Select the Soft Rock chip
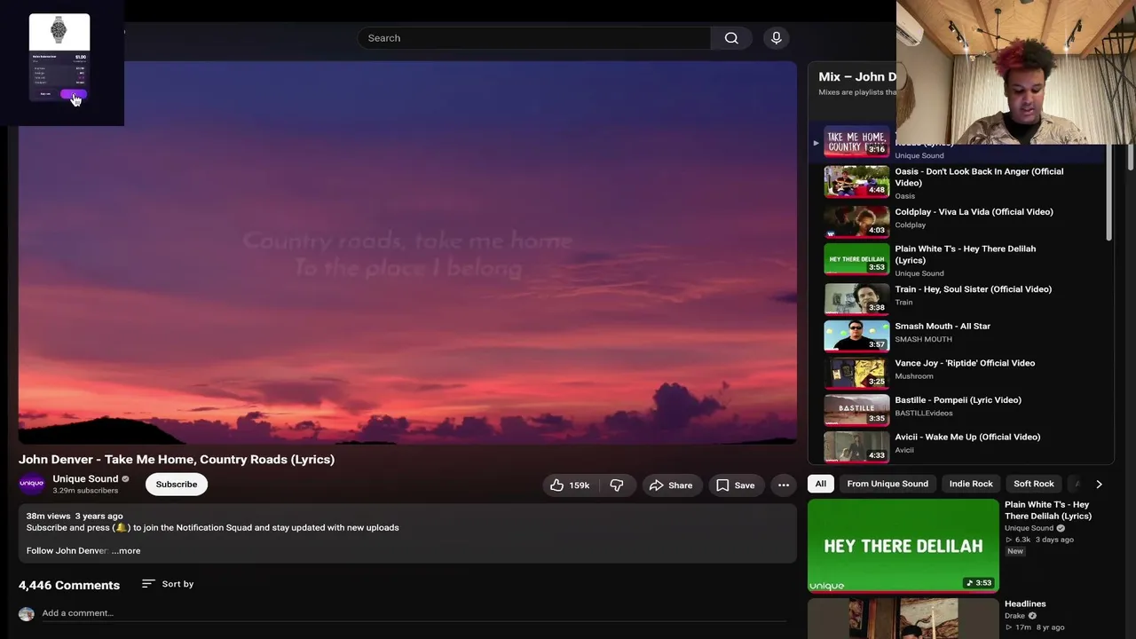Screen dimensions: 1136x639 tap(1034, 484)
